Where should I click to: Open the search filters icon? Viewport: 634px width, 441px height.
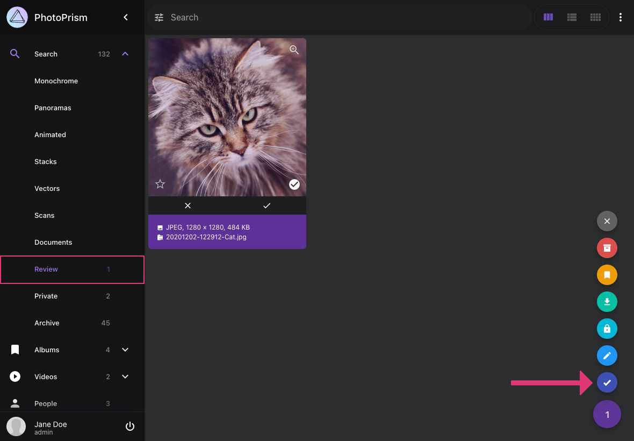tap(159, 17)
